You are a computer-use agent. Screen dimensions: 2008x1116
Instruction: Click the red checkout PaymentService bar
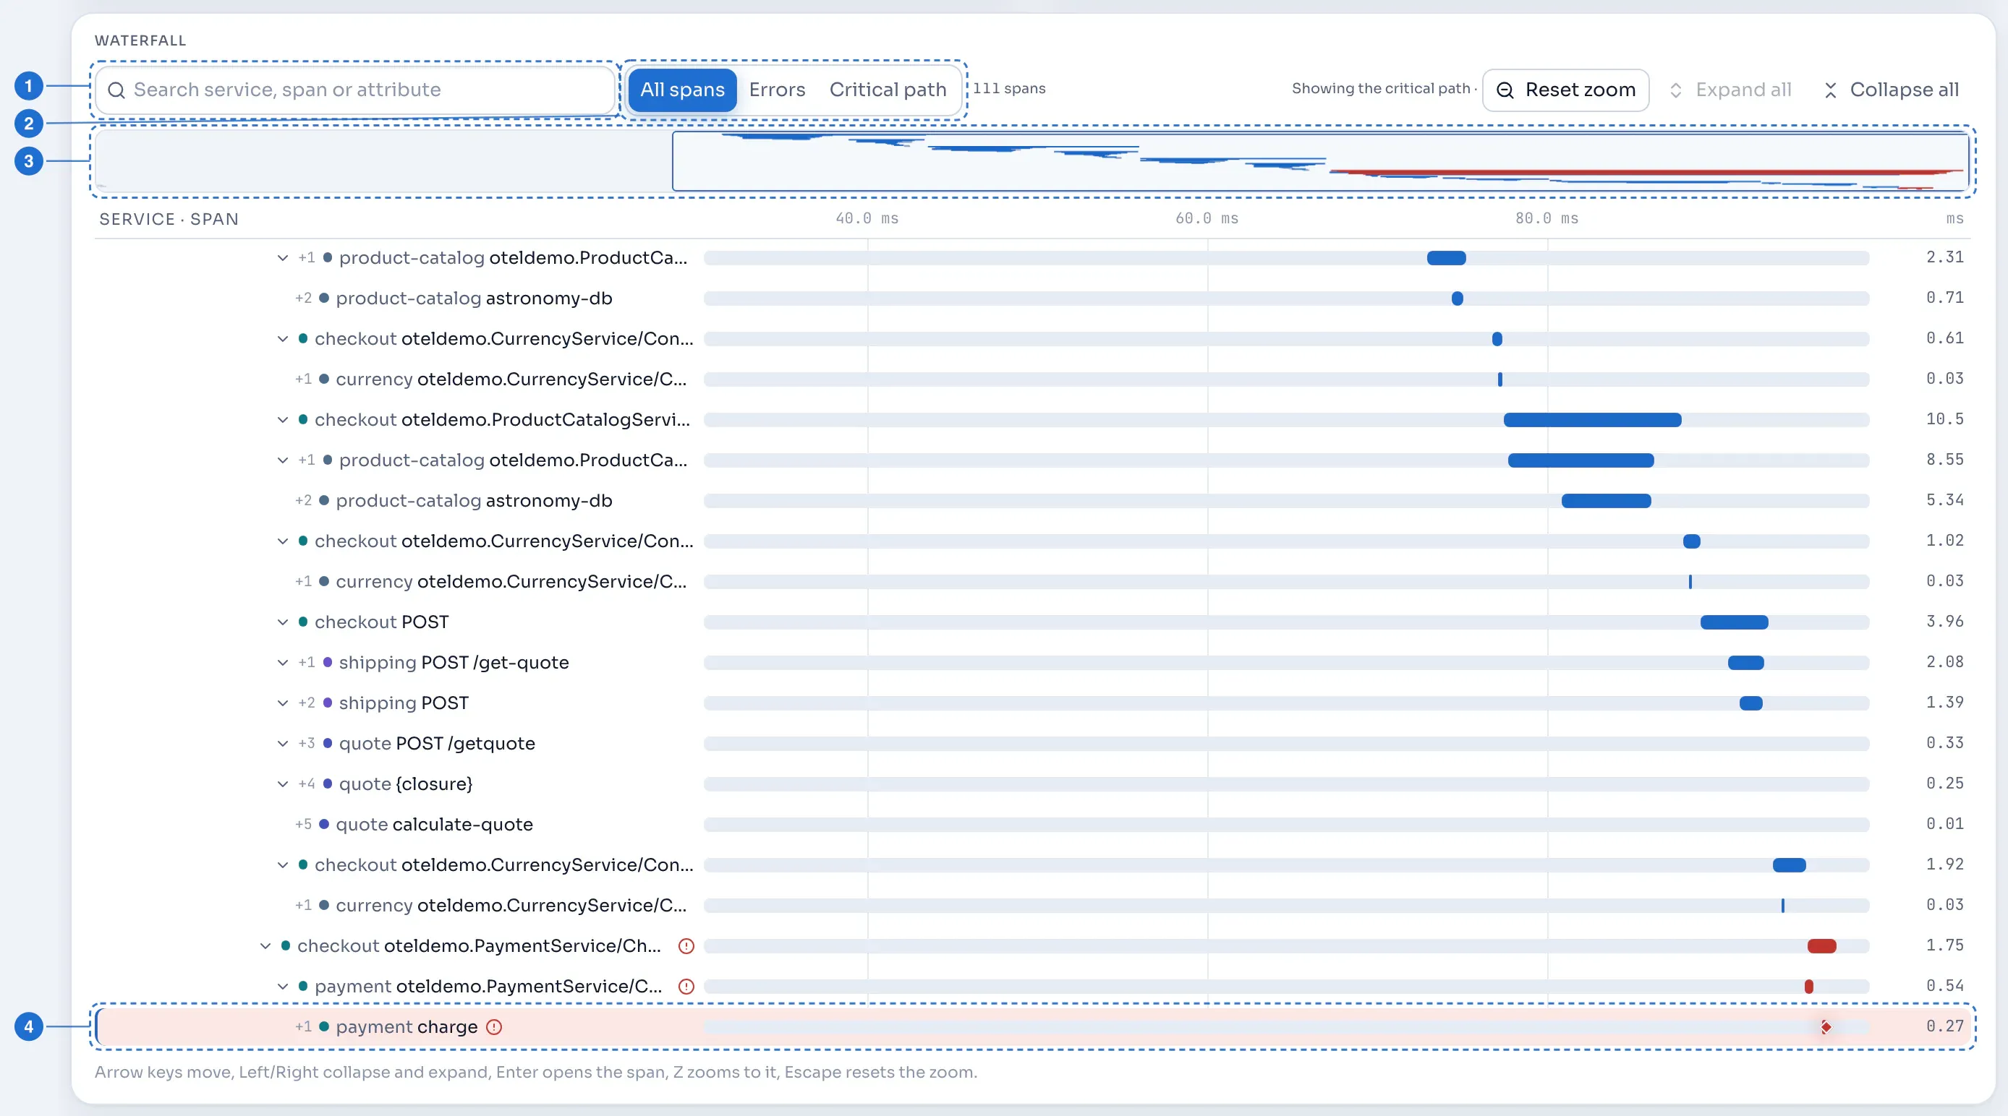pyautogui.click(x=1821, y=946)
